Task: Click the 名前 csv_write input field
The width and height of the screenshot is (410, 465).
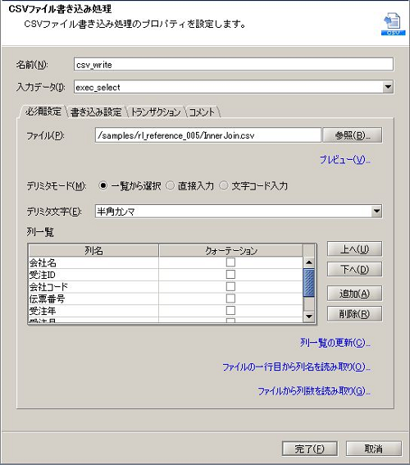Action: pos(234,64)
